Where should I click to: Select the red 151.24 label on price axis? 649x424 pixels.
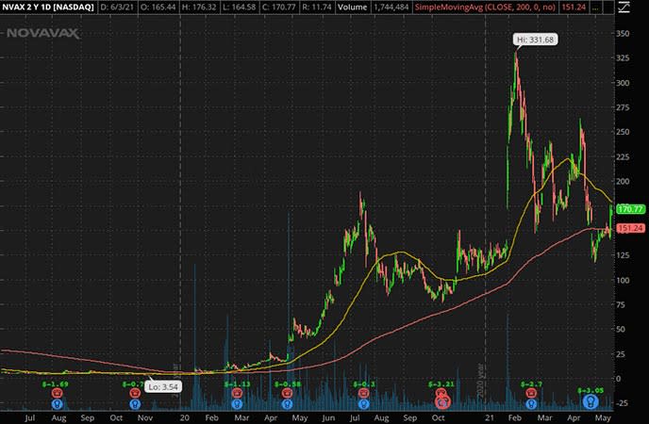click(x=628, y=228)
